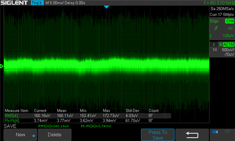This screenshot has height=141, width=235.
Task: Click the Min column header
Action: point(83,111)
